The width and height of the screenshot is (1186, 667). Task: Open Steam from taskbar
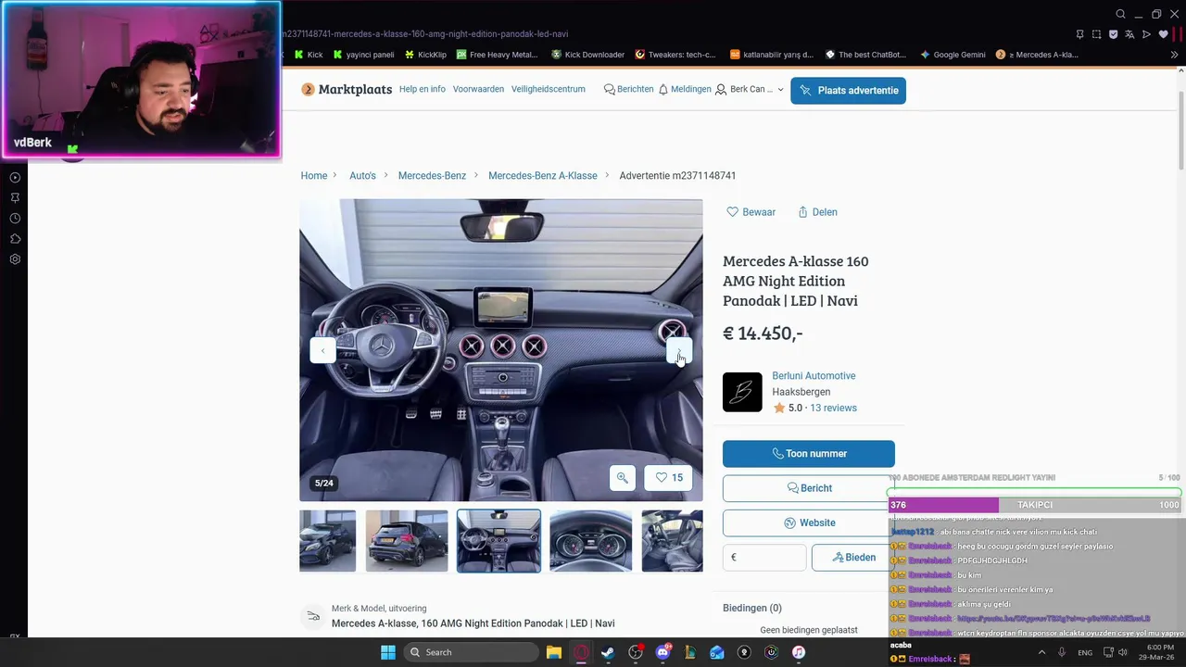click(x=608, y=652)
